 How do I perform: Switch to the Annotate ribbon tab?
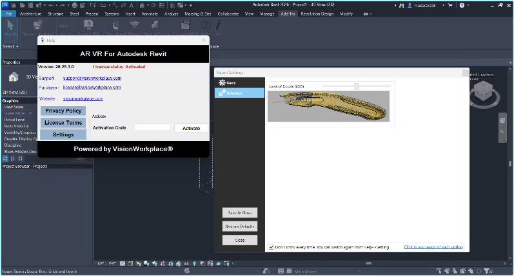[150, 14]
